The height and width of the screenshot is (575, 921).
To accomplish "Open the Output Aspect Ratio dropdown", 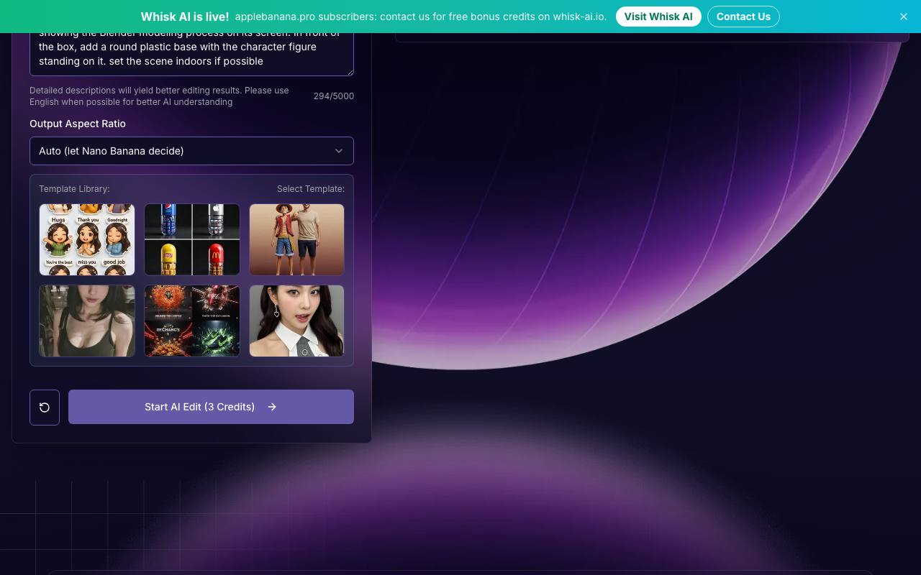I will pos(191,151).
